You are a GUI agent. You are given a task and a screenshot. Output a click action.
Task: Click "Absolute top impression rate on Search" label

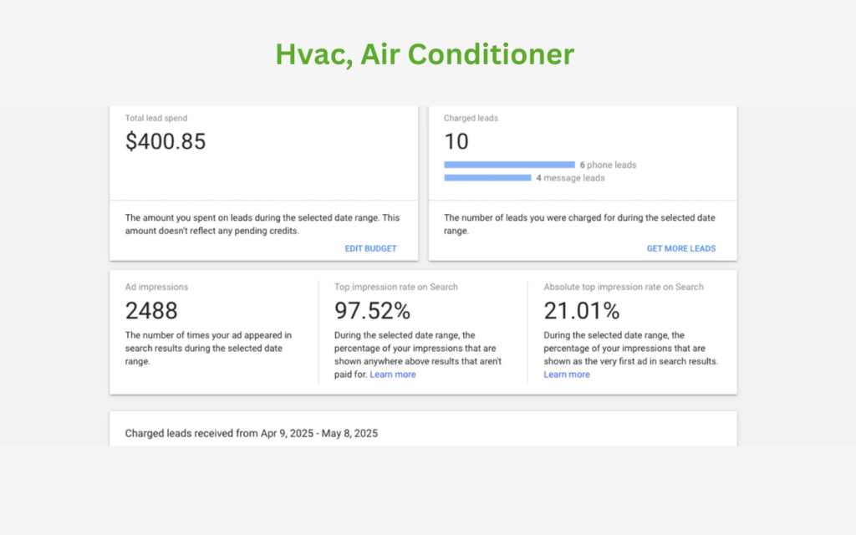pyautogui.click(x=624, y=287)
